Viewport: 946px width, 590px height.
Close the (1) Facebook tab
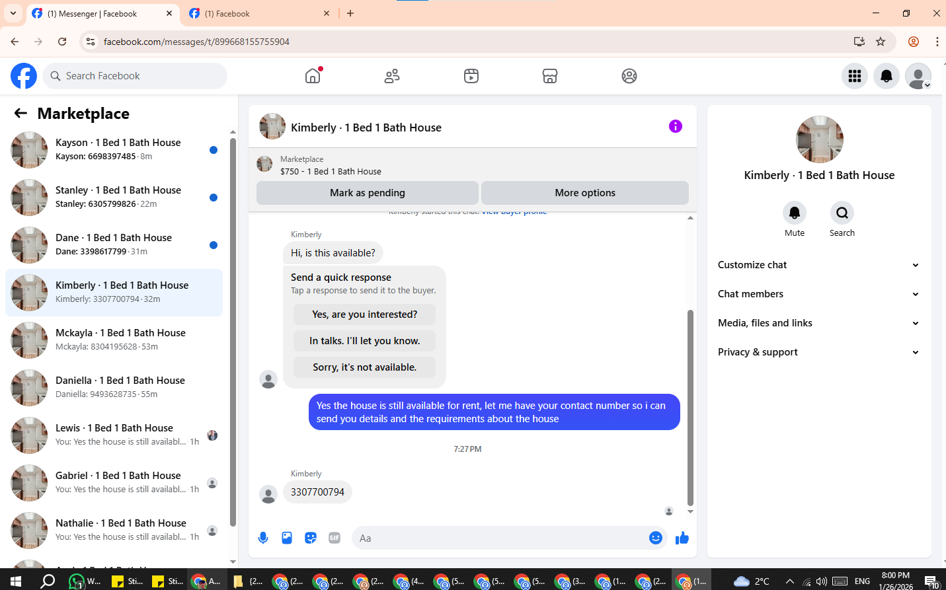click(x=327, y=13)
